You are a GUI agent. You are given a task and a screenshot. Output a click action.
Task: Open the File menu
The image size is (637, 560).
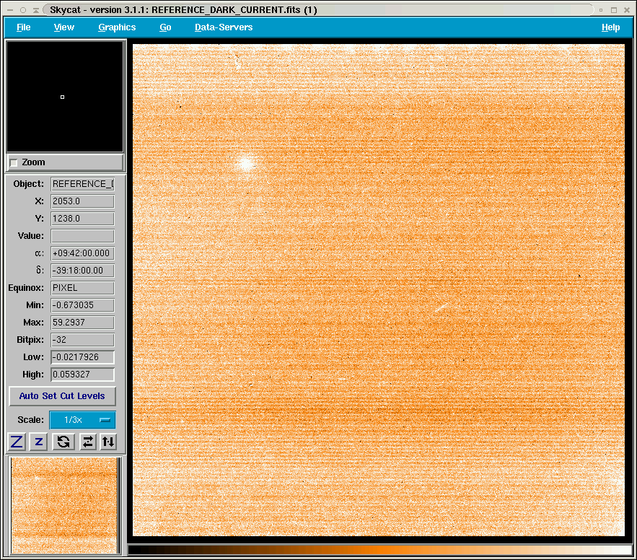pos(24,27)
